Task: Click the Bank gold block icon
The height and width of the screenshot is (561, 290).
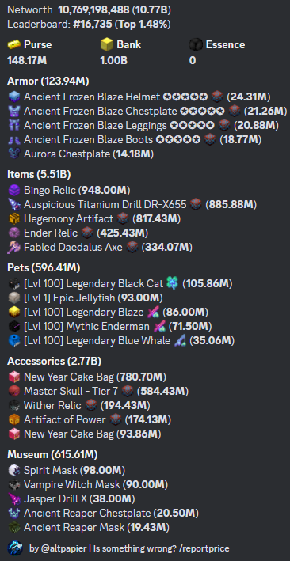Action: click(107, 45)
